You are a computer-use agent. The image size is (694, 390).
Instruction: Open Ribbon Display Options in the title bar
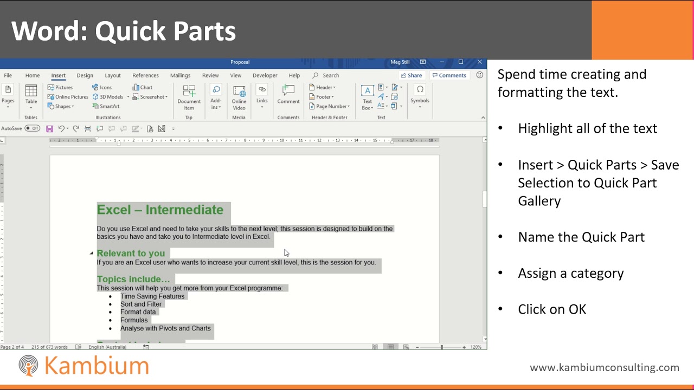pyautogui.click(x=423, y=62)
